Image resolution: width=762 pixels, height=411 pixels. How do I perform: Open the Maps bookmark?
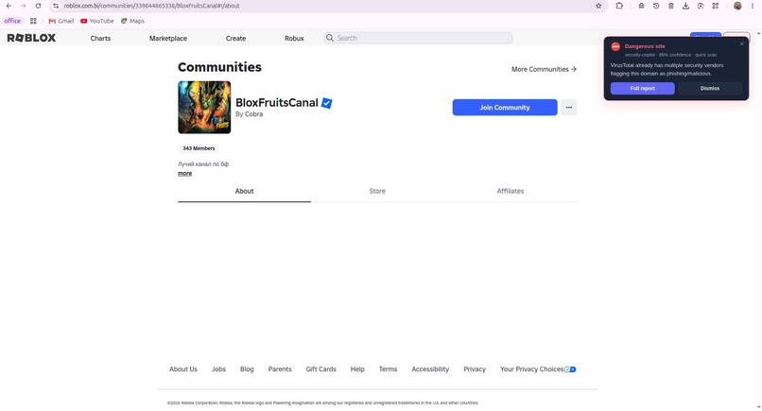coord(132,21)
